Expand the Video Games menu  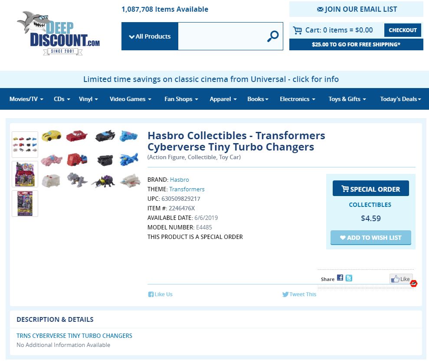(131, 99)
